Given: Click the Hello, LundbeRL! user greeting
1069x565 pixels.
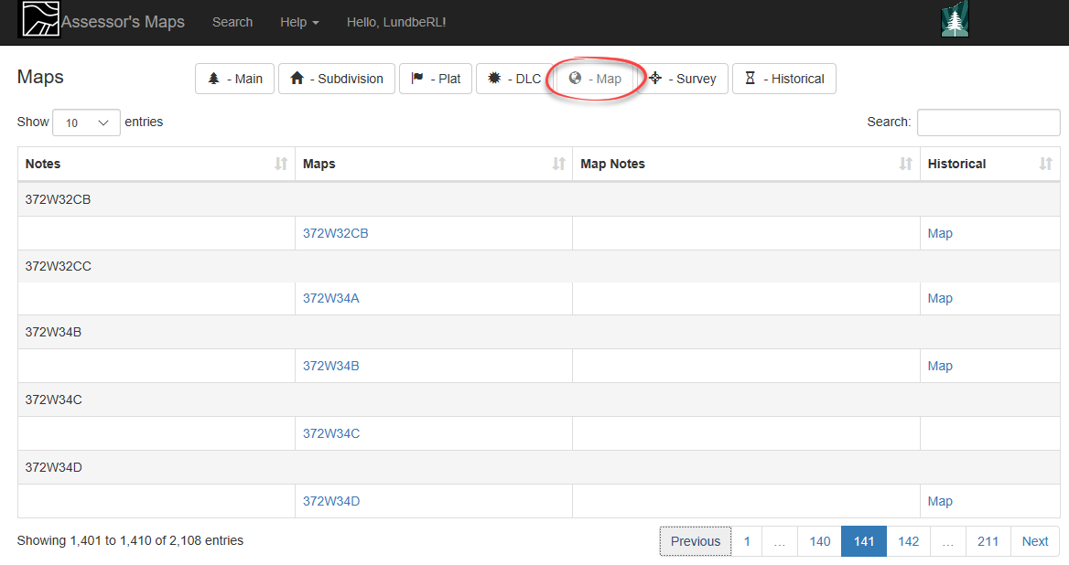Looking at the screenshot, I should coord(396,23).
